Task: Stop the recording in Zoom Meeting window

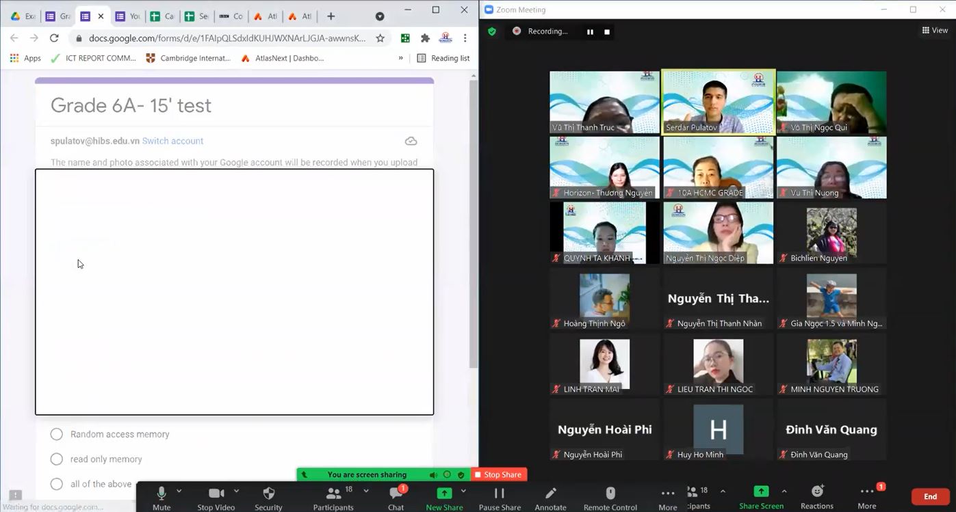Action: tap(606, 31)
